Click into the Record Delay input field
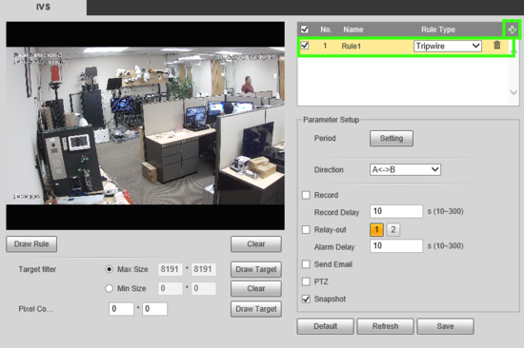Viewport: 524px width, 348px height. pos(396,211)
